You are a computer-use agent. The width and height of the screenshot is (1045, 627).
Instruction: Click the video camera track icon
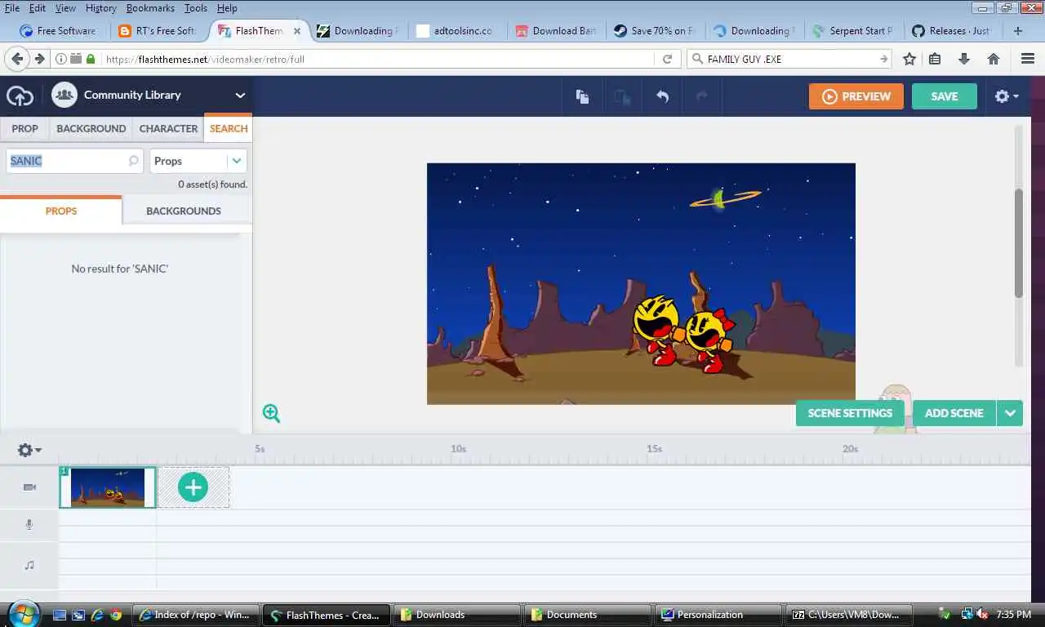(29, 487)
